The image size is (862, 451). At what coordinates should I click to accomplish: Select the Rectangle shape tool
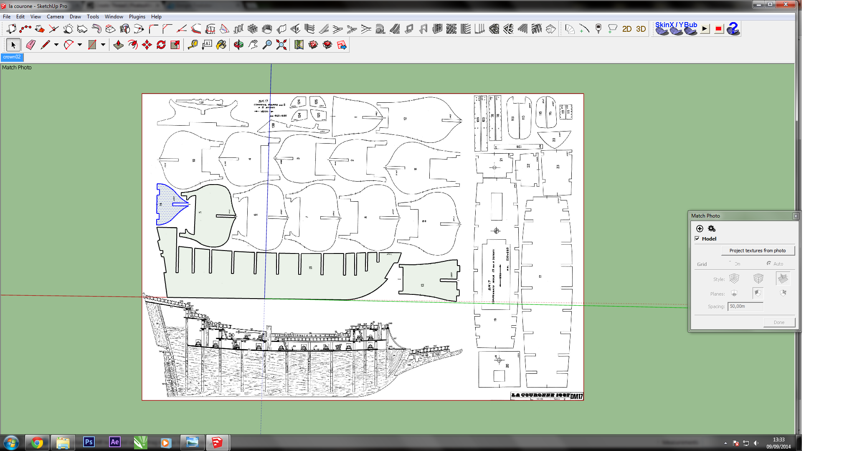coord(92,45)
